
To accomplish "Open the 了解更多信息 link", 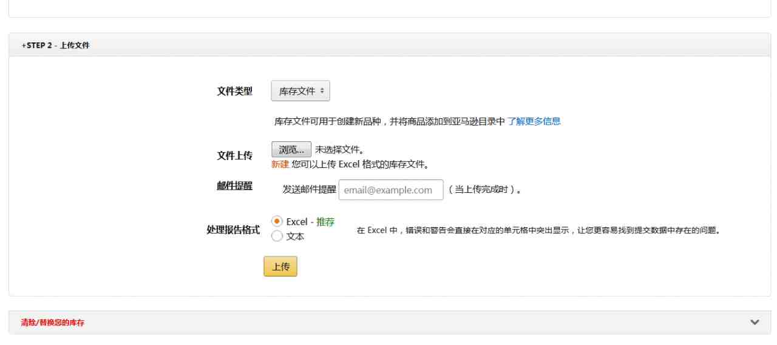I will coord(534,121).
